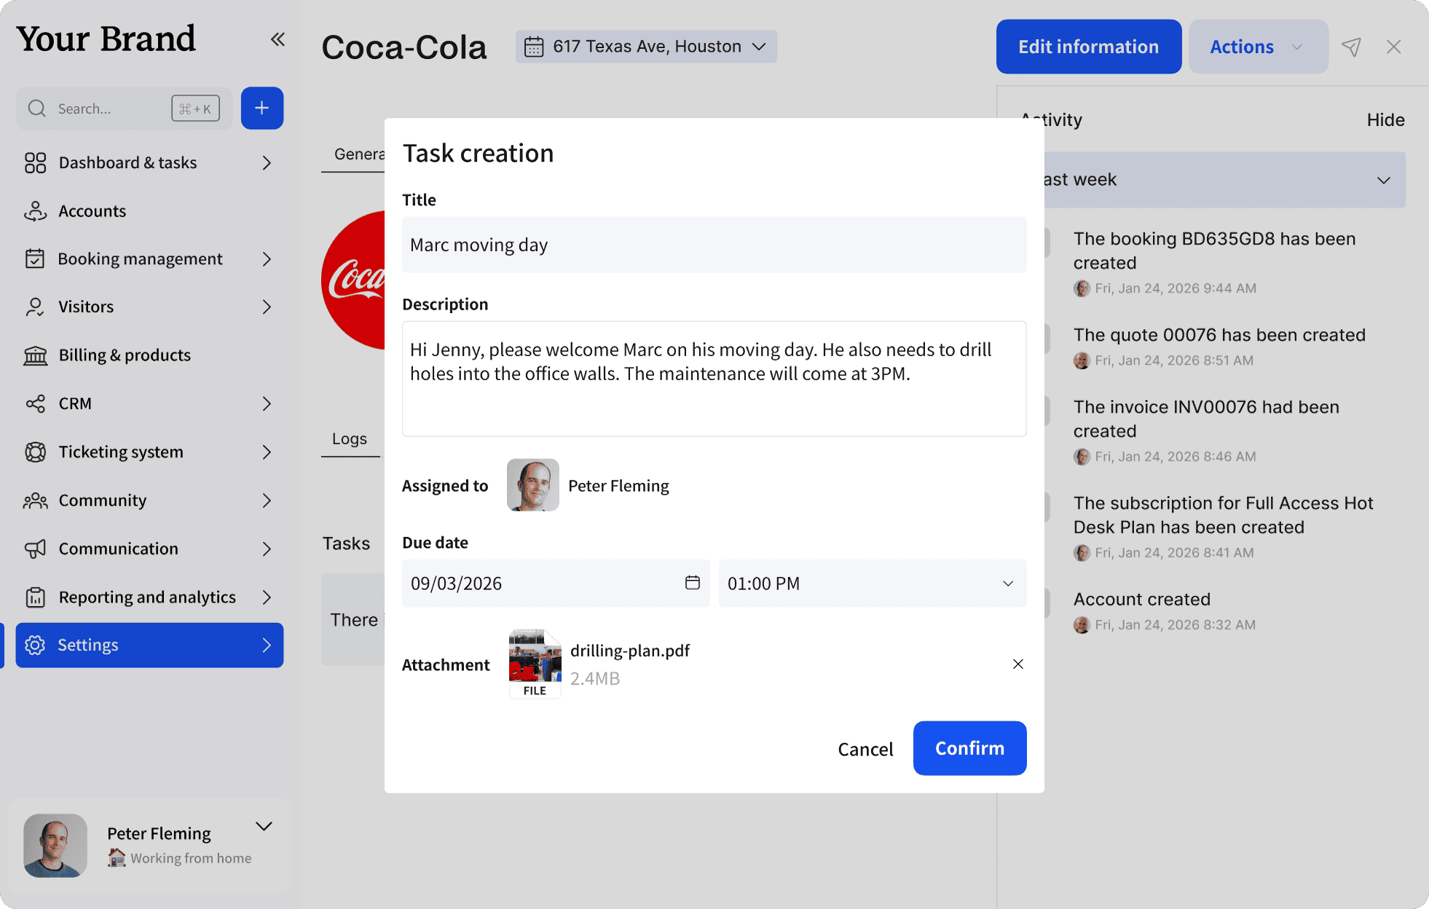Click into the task Title input field
The image size is (1429, 909).
pyautogui.click(x=714, y=245)
